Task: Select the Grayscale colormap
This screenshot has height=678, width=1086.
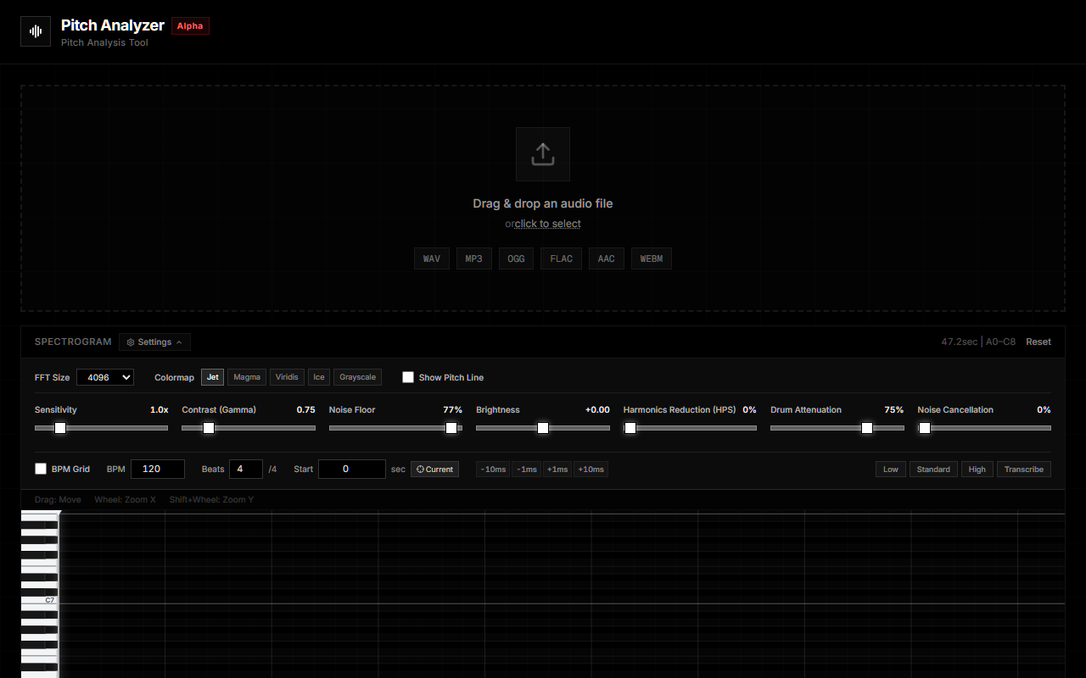Action: 357,377
